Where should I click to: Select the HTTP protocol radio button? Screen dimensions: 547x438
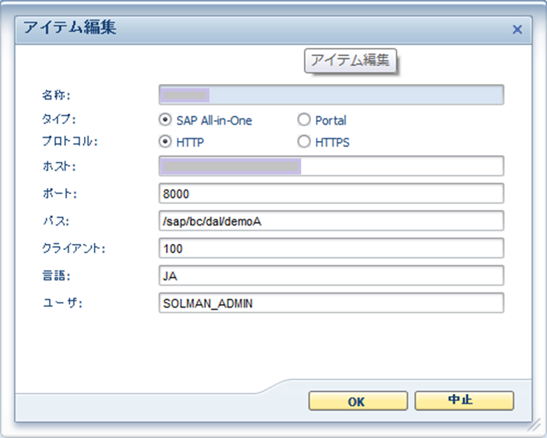[x=165, y=142]
